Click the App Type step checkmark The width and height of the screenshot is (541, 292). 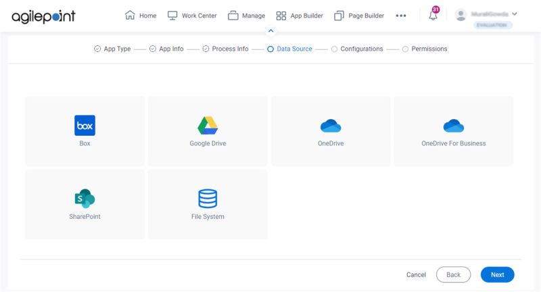click(x=97, y=49)
